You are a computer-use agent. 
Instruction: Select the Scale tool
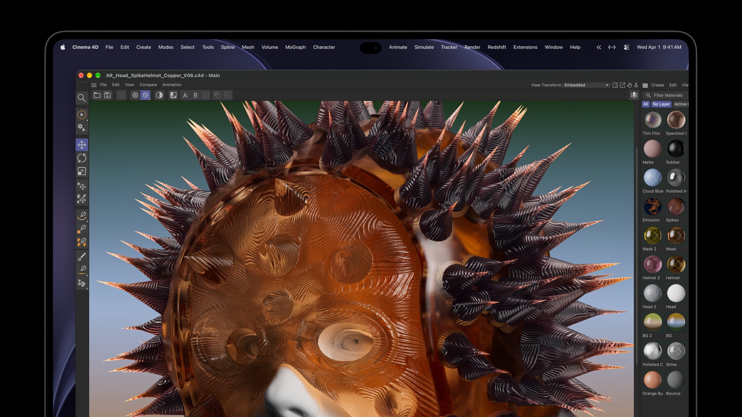click(x=82, y=172)
